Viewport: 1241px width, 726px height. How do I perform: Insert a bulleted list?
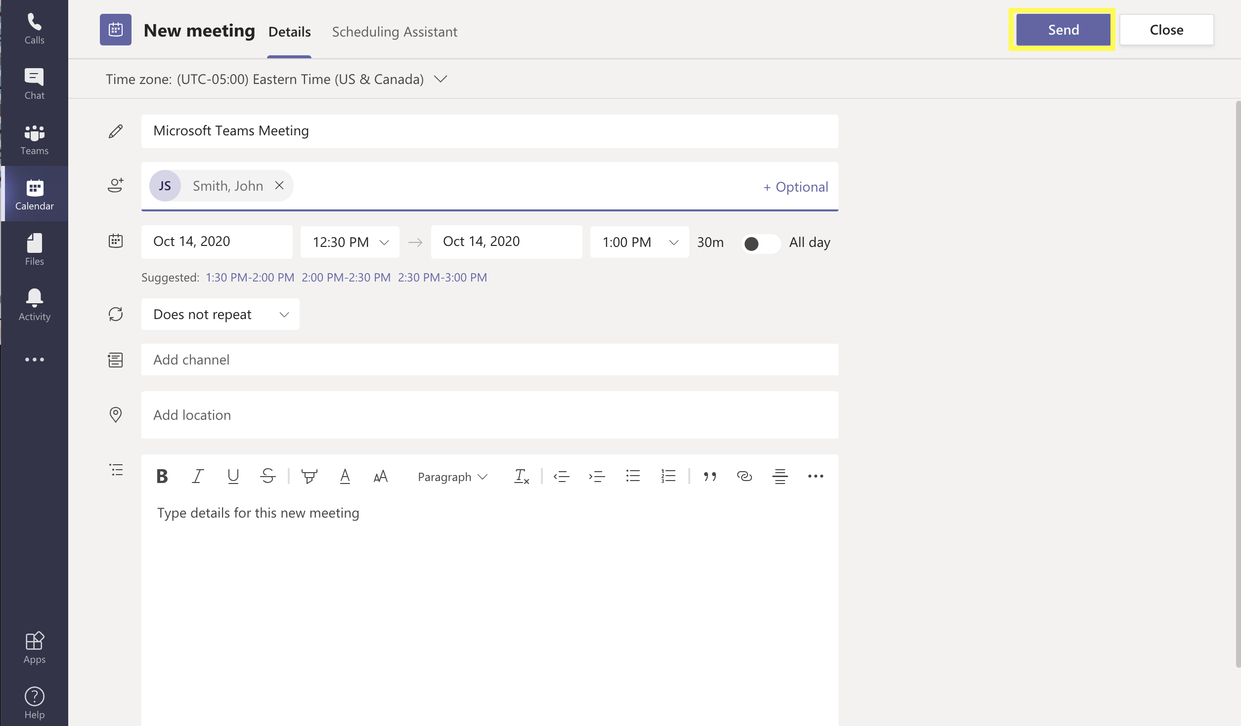[x=632, y=476]
